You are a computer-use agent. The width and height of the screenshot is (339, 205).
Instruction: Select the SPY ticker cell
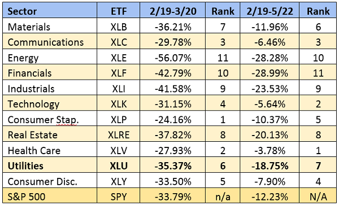coord(118,196)
